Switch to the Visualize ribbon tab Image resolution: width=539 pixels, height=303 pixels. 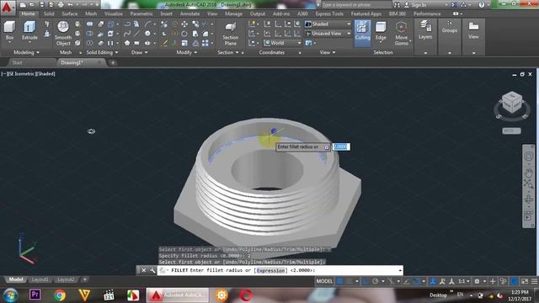point(114,13)
